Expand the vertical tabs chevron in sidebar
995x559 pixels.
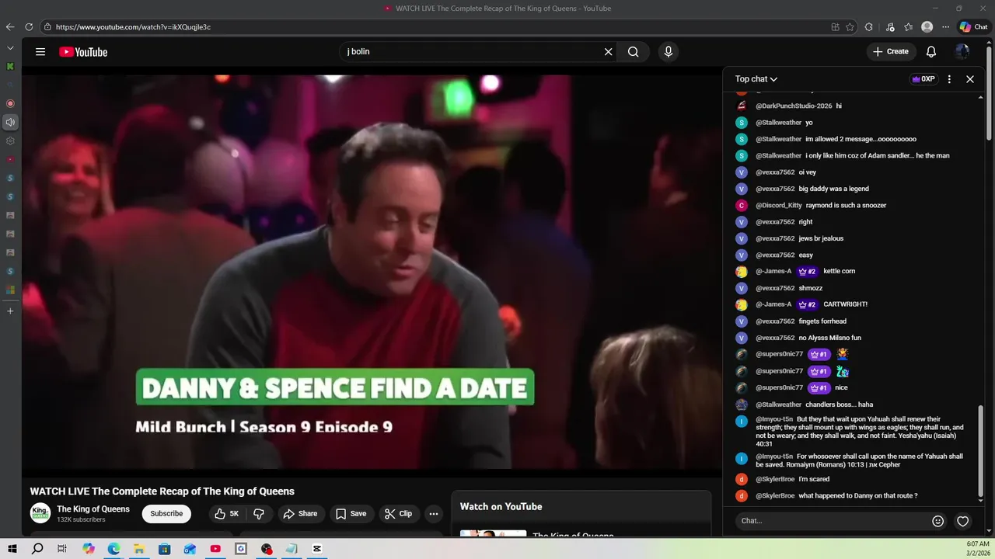(10, 48)
